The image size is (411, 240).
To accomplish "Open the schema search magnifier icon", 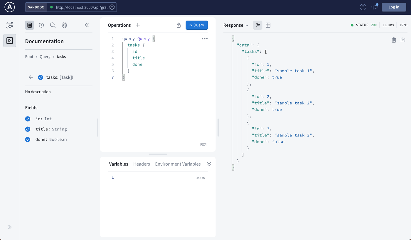I will 53,25.
